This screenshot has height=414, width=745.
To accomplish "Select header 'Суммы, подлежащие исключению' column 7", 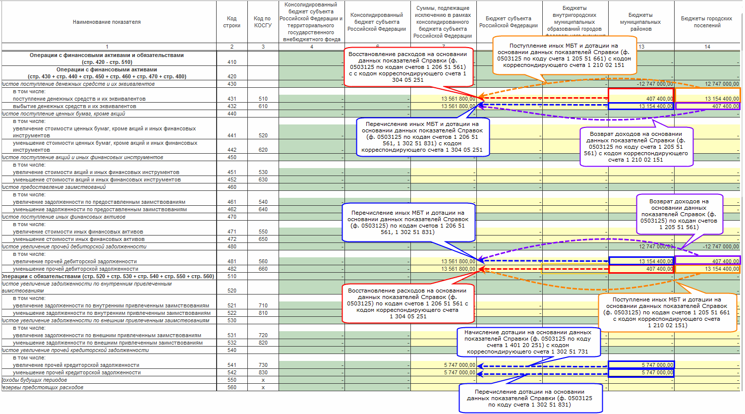I will click(x=443, y=22).
